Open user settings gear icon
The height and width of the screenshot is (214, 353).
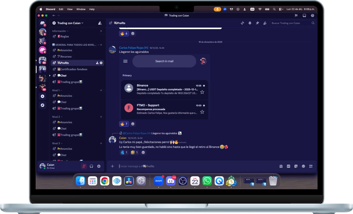tap(99, 166)
